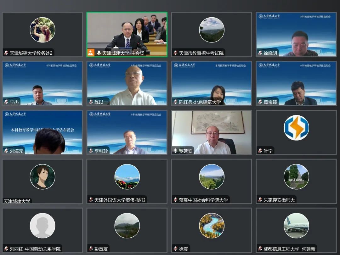Click the muted mic icon next to 彭章友
The image size is (340, 255).
[x=91, y=249]
